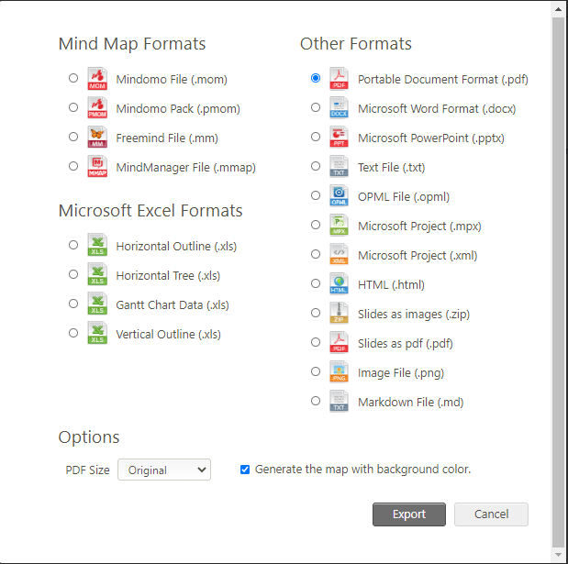Click the Microsoft PowerPoint PPT icon
This screenshot has width=568, height=564.
coord(339,138)
